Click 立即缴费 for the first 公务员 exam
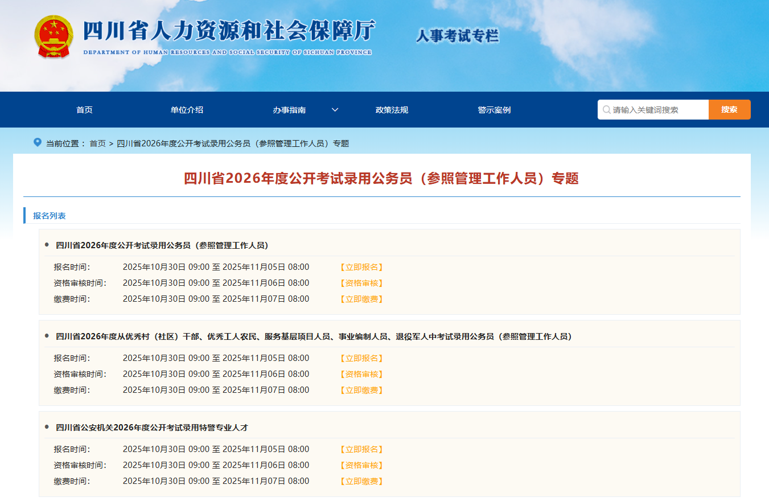 [x=361, y=299]
